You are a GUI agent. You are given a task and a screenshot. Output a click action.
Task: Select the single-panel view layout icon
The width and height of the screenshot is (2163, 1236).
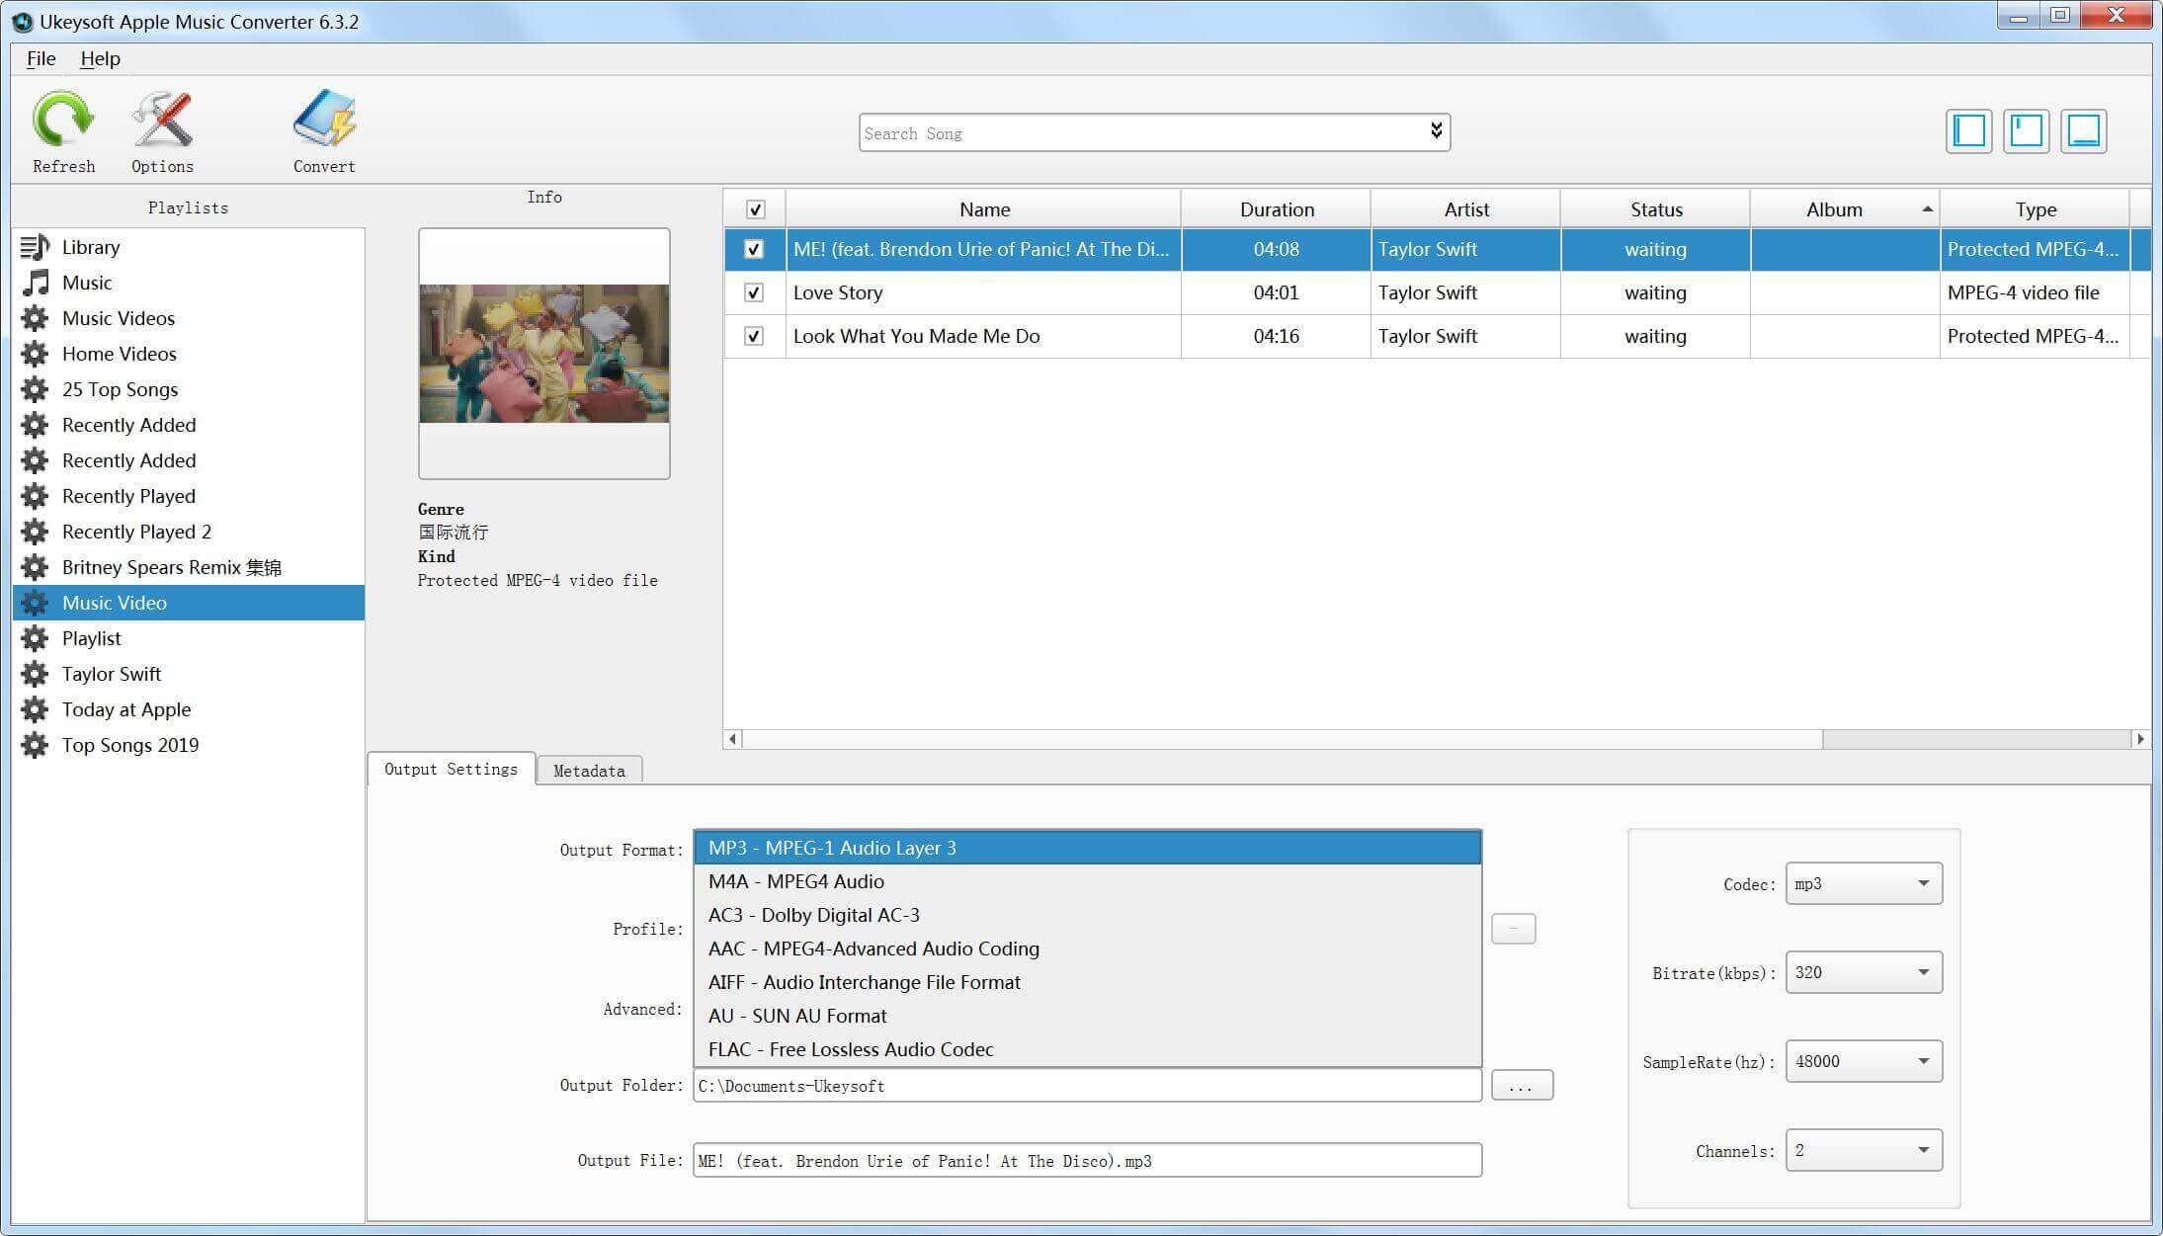1970,132
